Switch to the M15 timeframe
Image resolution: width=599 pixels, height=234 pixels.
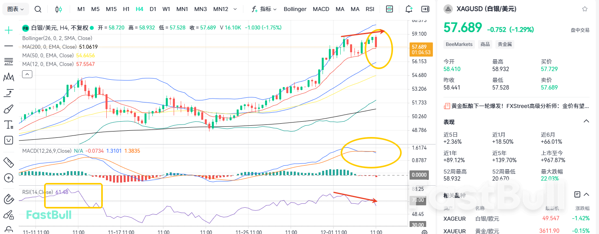coord(111,9)
